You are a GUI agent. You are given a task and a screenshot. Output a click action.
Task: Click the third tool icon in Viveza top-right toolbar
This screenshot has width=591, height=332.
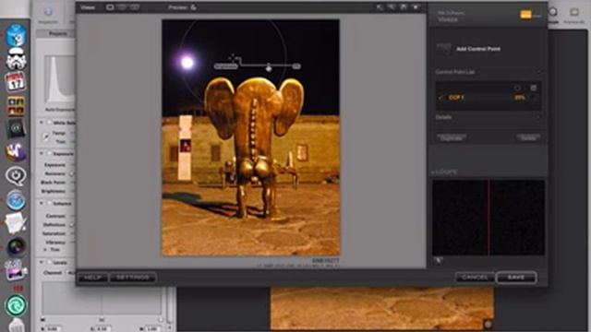[404, 7]
